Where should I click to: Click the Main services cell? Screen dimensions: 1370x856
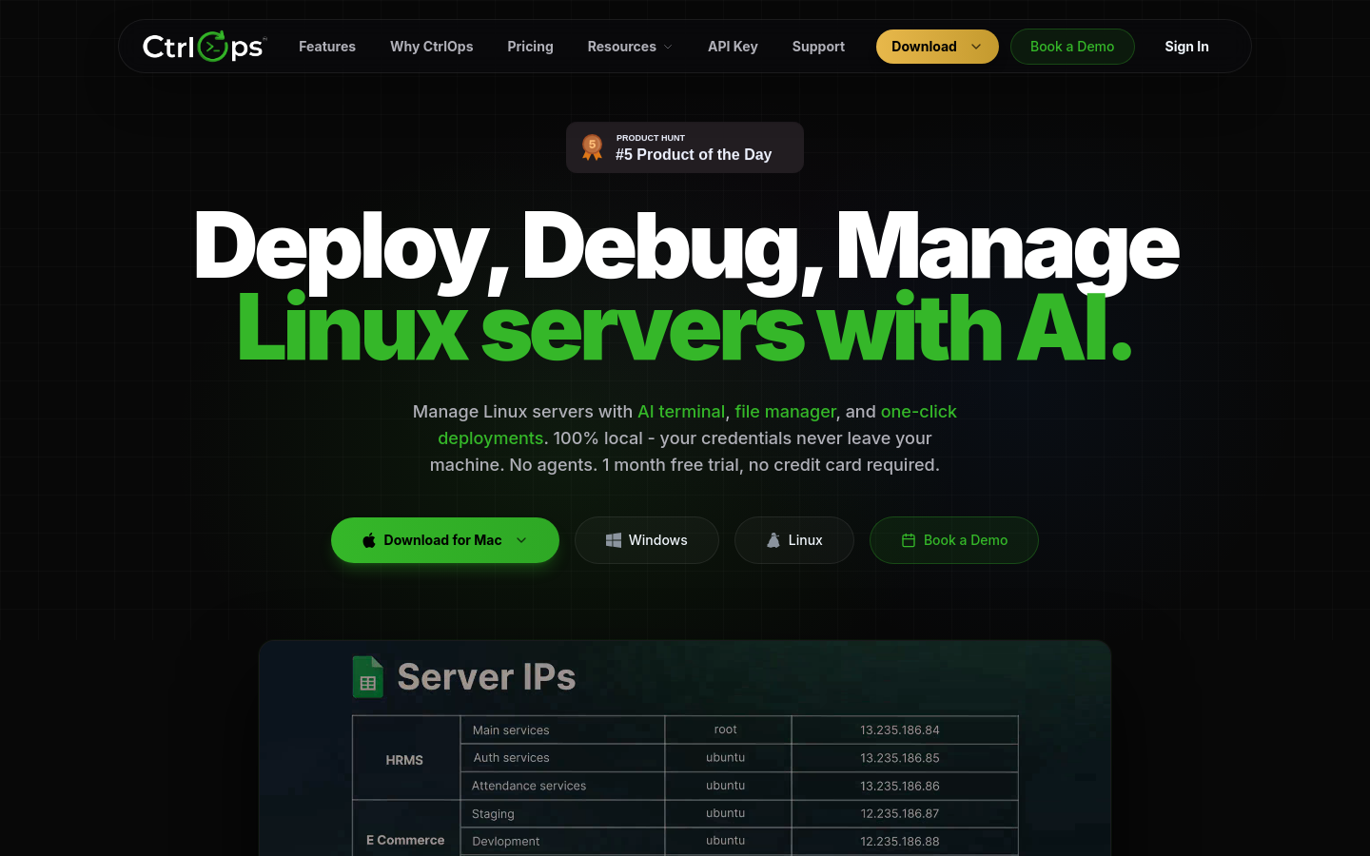click(x=562, y=730)
